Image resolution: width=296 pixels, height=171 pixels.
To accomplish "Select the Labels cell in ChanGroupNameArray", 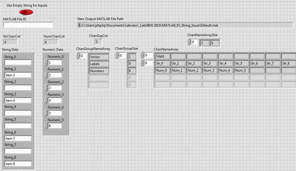I will [98, 64].
